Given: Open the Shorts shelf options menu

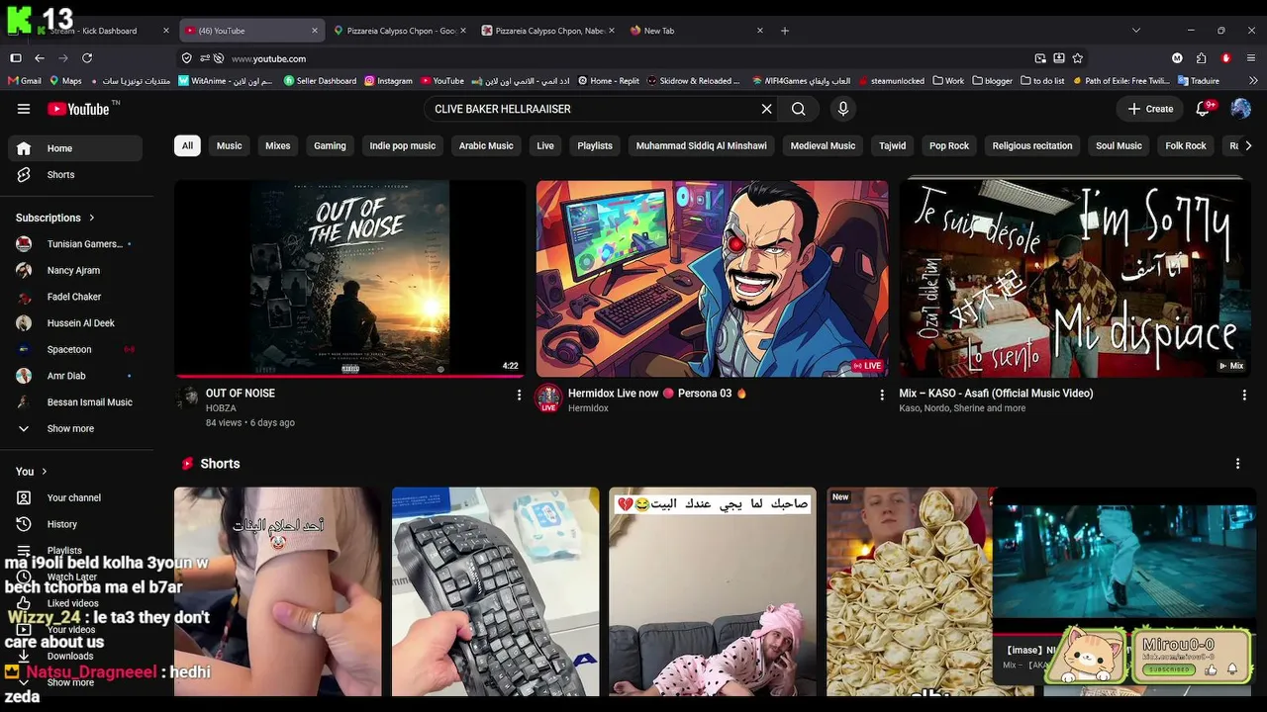Looking at the screenshot, I should tap(1237, 464).
